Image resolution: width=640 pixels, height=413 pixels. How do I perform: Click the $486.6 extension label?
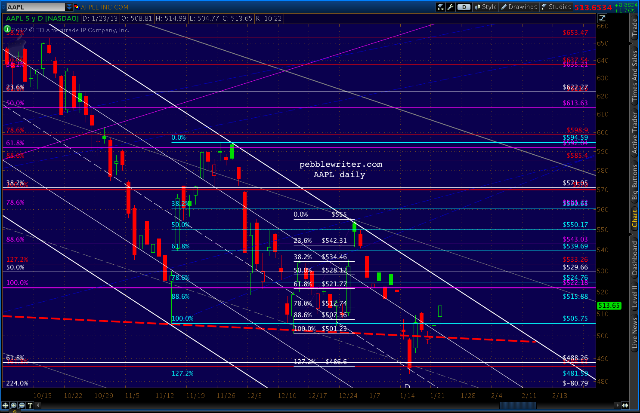(336, 362)
